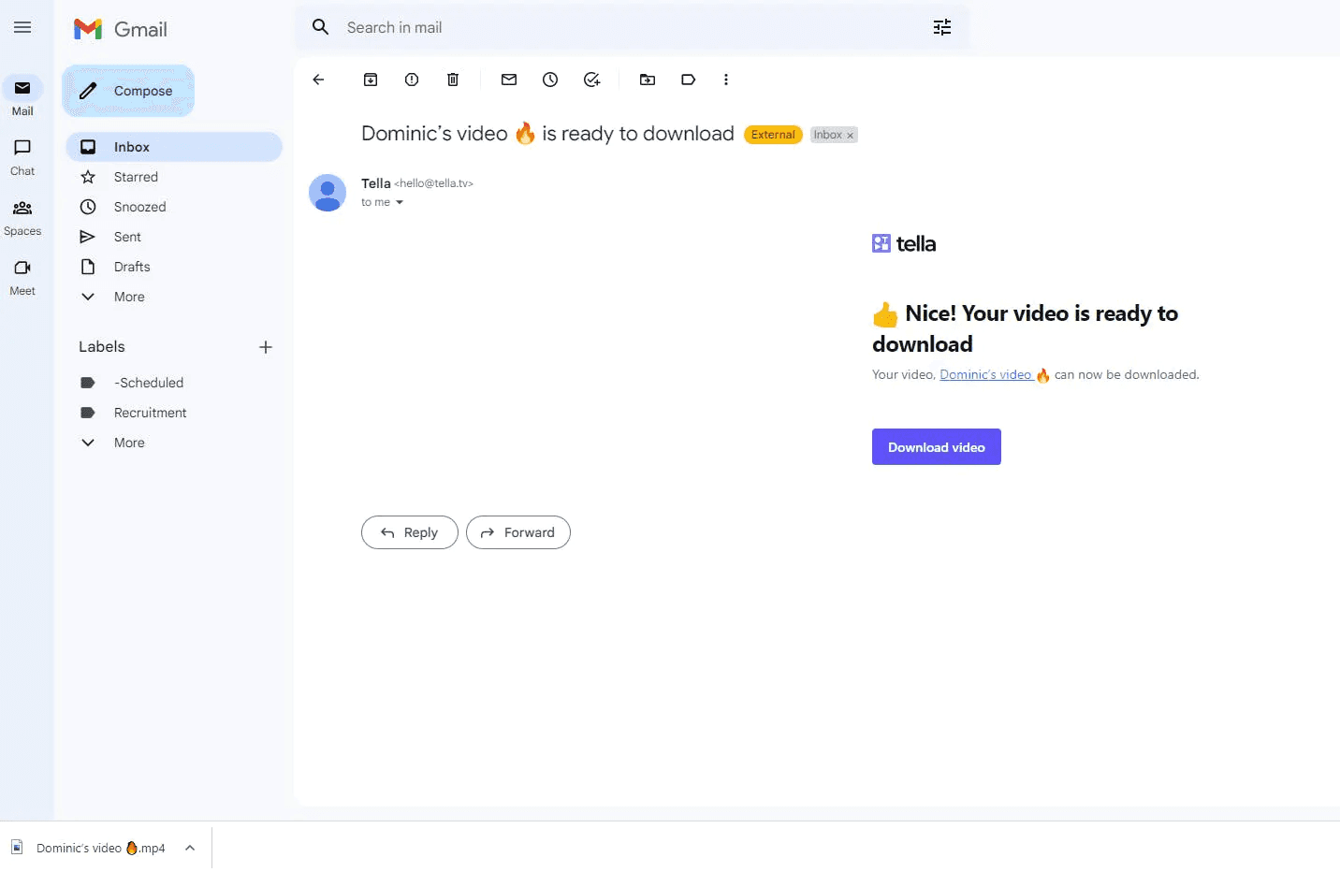1340x872 pixels.
Task: Expand More under the Labels section
Action: pyautogui.click(x=174, y=443)
